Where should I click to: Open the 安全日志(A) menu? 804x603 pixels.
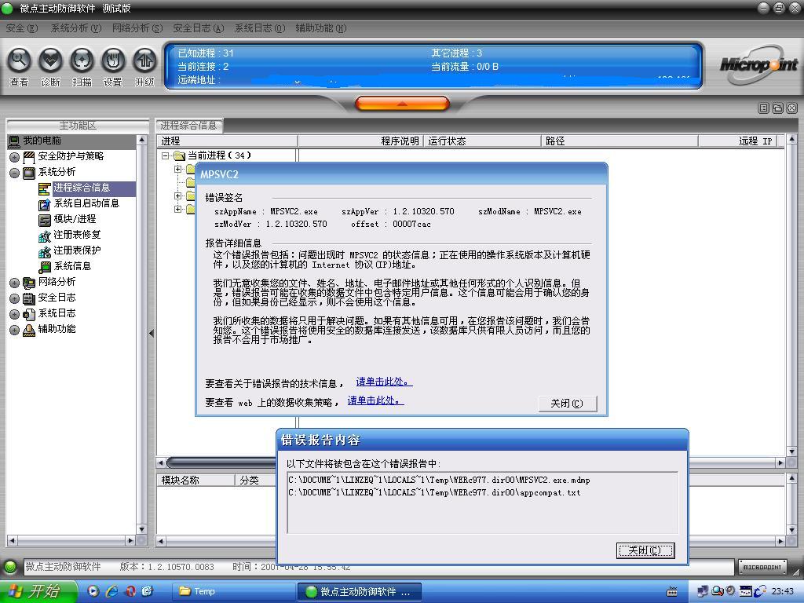(199, 28)
